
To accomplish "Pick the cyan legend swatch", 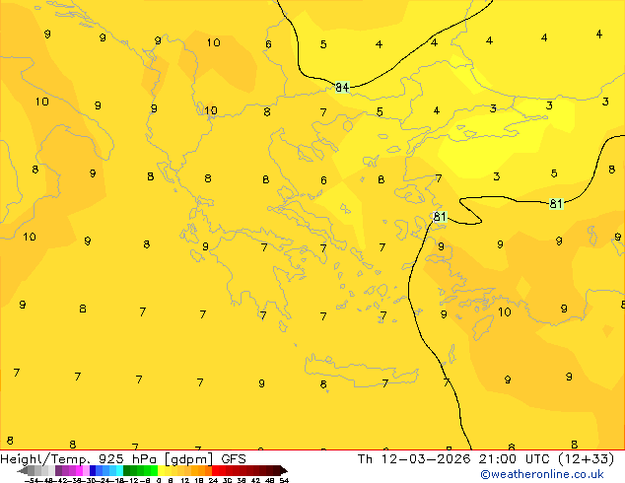I will click(120, 470).
